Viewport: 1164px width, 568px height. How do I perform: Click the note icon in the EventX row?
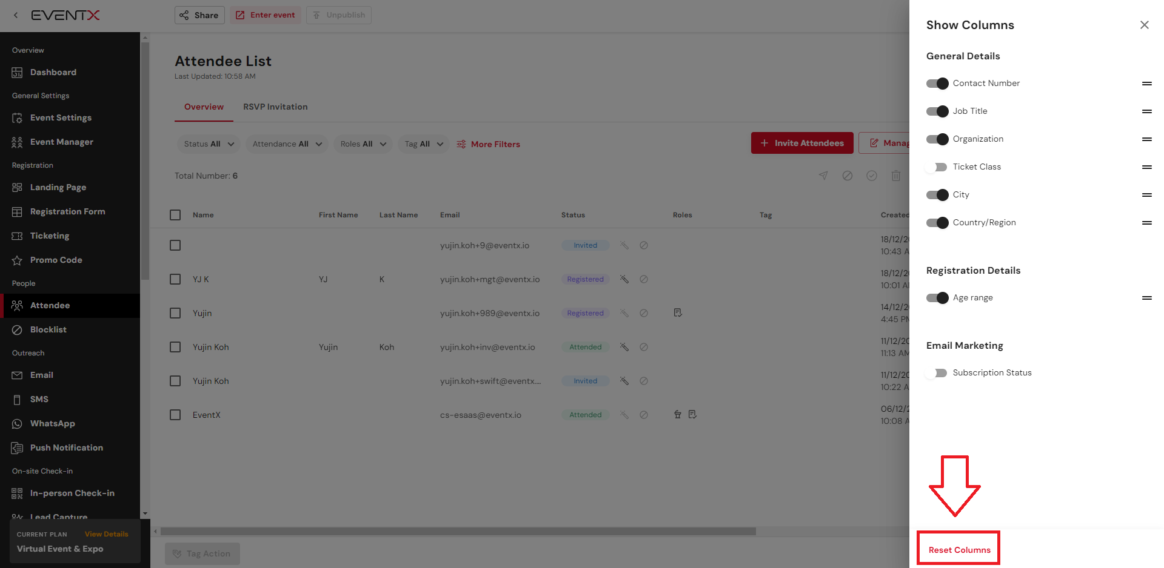click(692, 415)
